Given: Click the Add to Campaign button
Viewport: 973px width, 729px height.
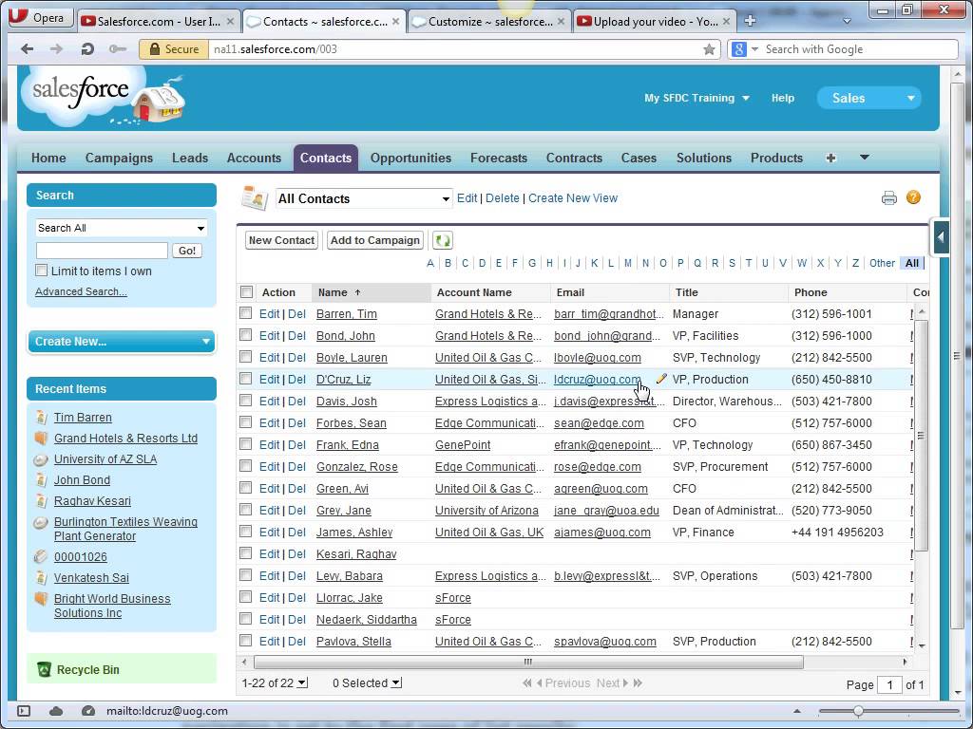Looking at the screenshot, I should (x=375, y=240).
